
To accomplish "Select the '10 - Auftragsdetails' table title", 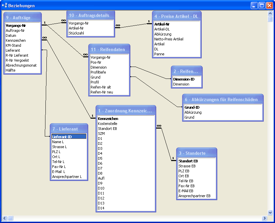I will (x=89, y=16).
